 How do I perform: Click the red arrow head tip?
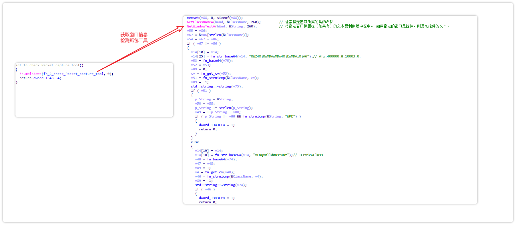coord(183,27)
